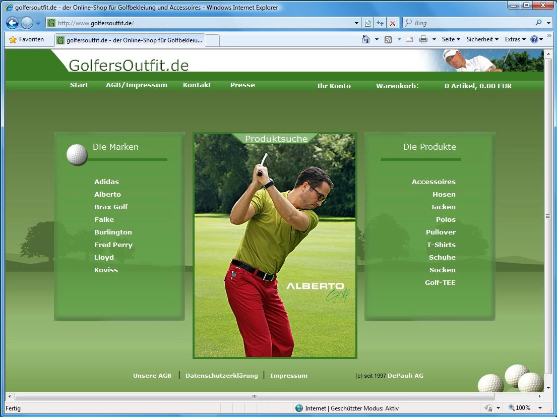View the T-Shirts category

[x=441, y=245]
